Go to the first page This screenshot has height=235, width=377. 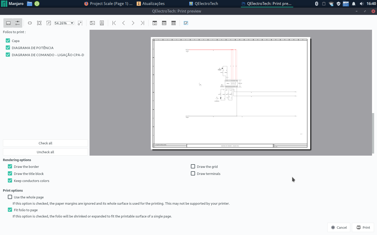click(x=114, y=23)
